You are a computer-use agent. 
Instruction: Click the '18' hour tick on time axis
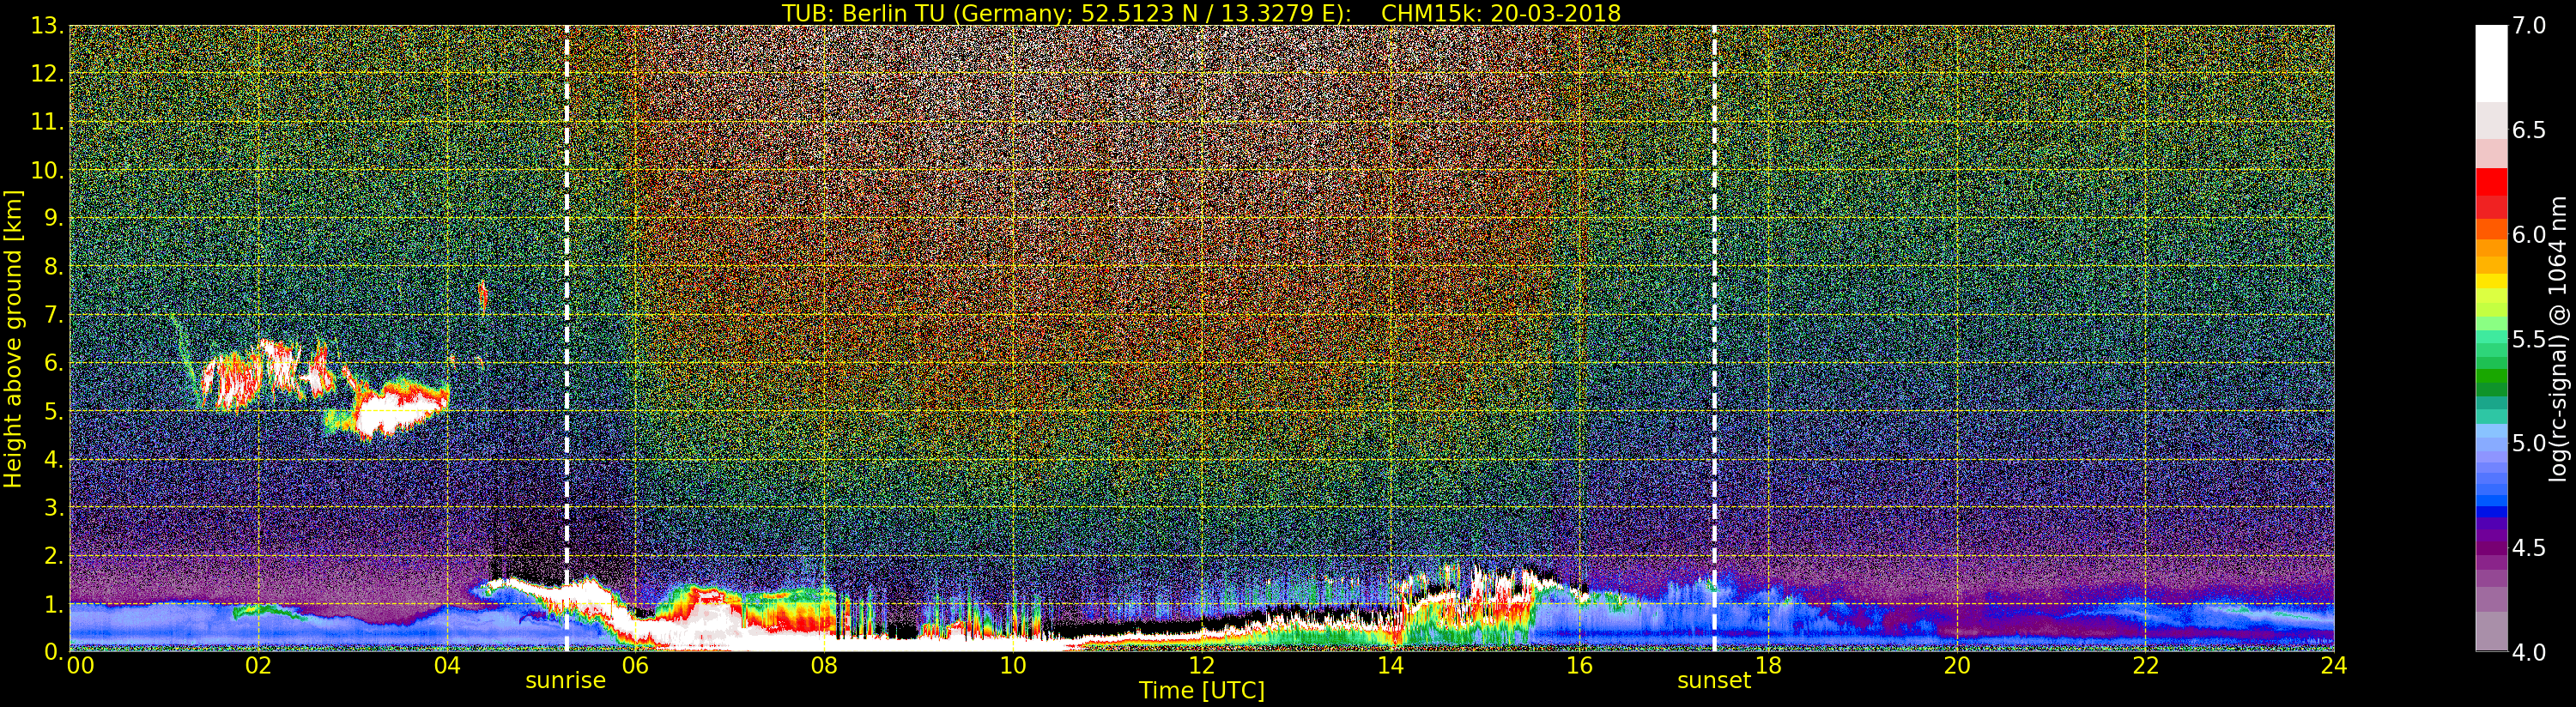pos(1768,666)
